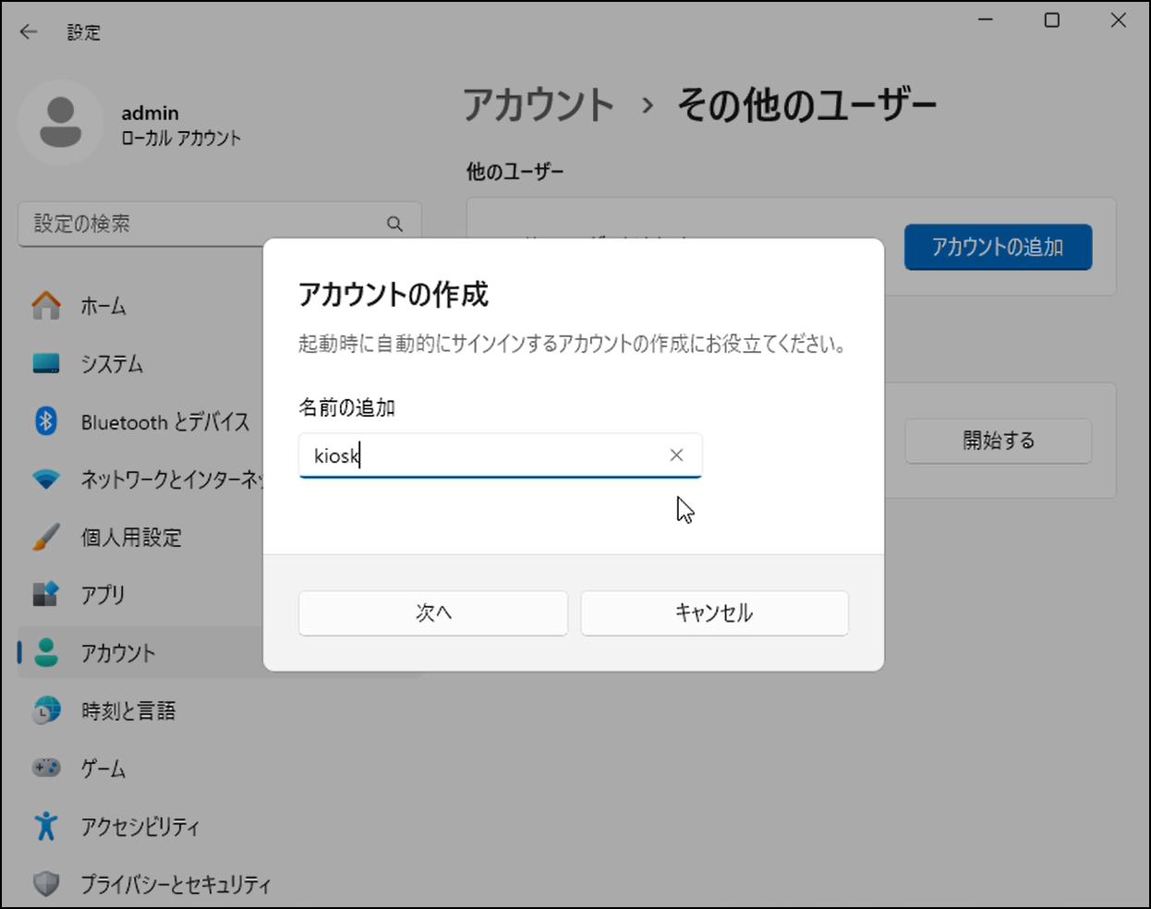This screenshot has width=1151, height=909.
Task: Click the アカウント person icon
Action: [x=46, y=652]
